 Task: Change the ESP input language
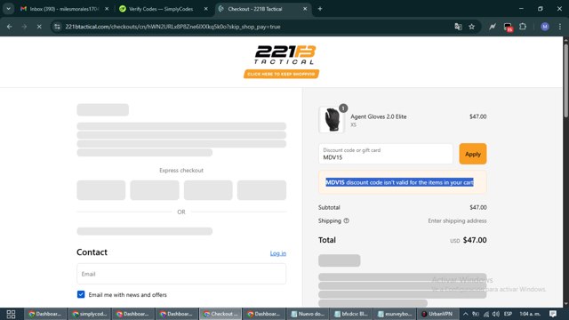pyautogui.click(x=508, y=314)
